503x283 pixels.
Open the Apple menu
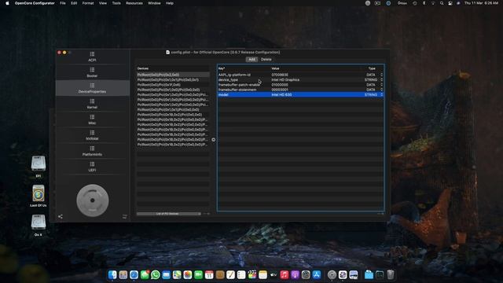click(7, 3)
